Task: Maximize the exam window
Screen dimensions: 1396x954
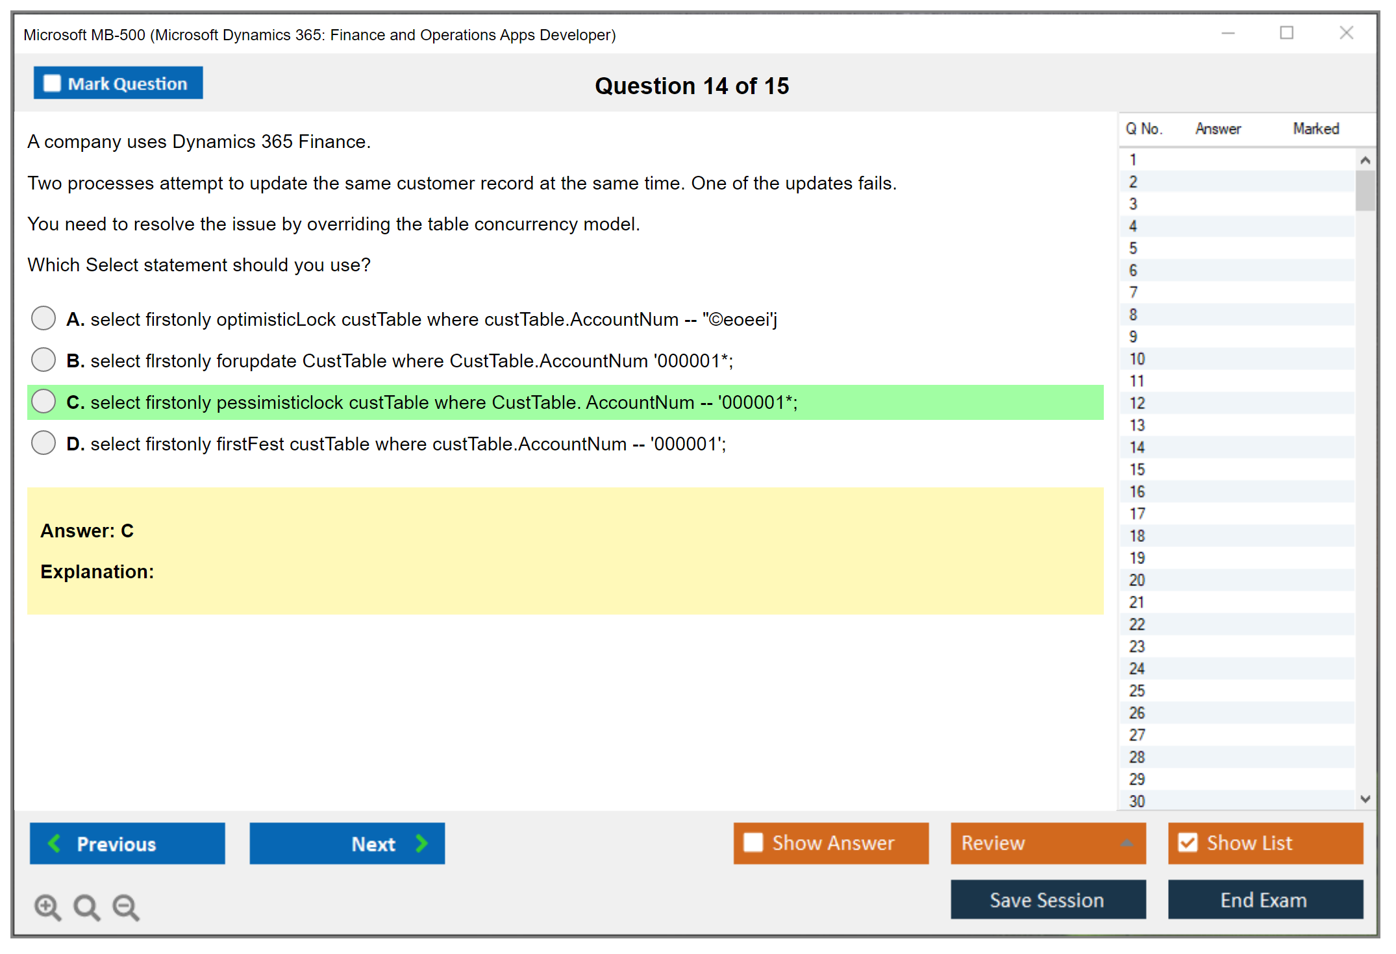Action: coord(1286,33)
